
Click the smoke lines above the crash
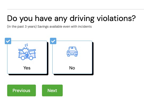[x=26, y=45]
